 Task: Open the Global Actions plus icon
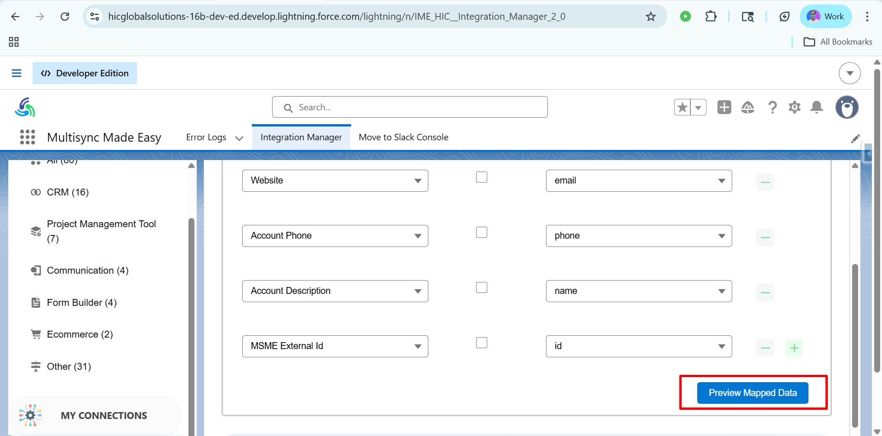coord(724,108)
